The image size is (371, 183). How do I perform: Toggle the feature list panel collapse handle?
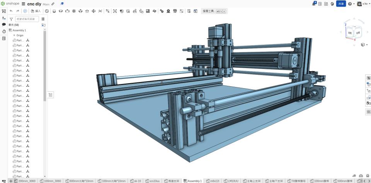point(51,94)
